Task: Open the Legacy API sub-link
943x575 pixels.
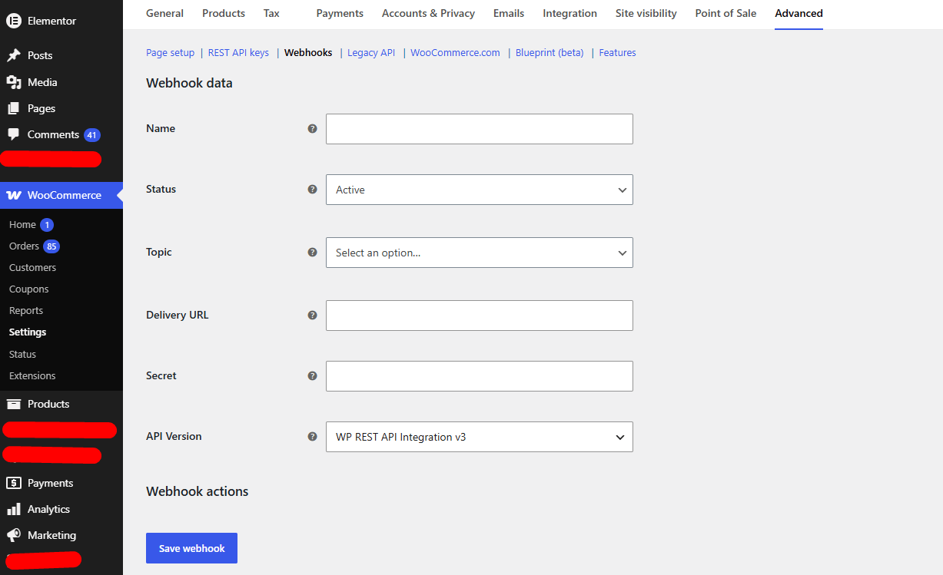Action: click(x=371, y=53)
